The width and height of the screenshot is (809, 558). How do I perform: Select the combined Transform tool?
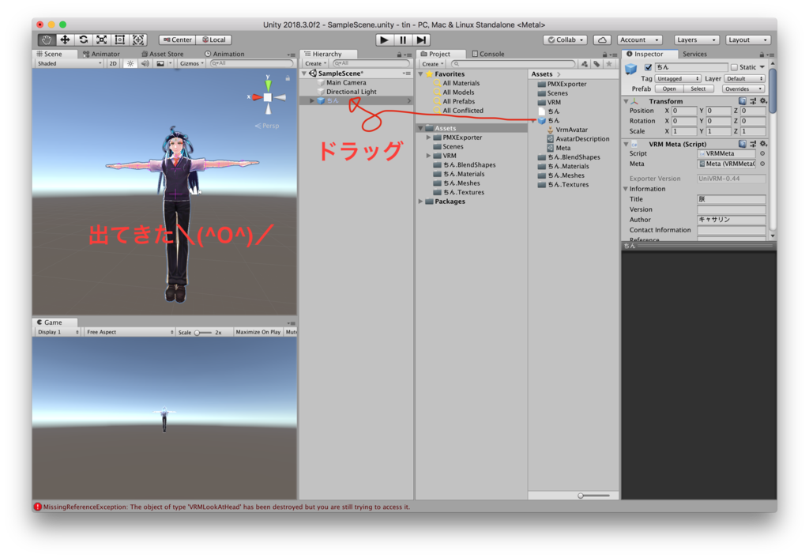point(138,40)
